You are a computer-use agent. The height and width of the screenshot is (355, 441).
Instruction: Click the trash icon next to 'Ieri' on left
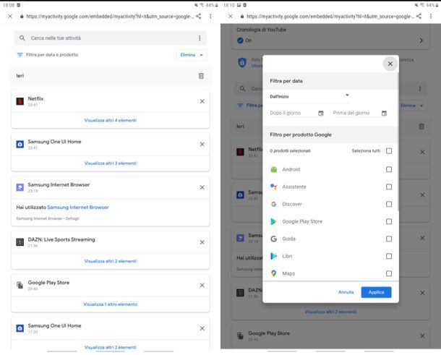[x=201, y=76]
